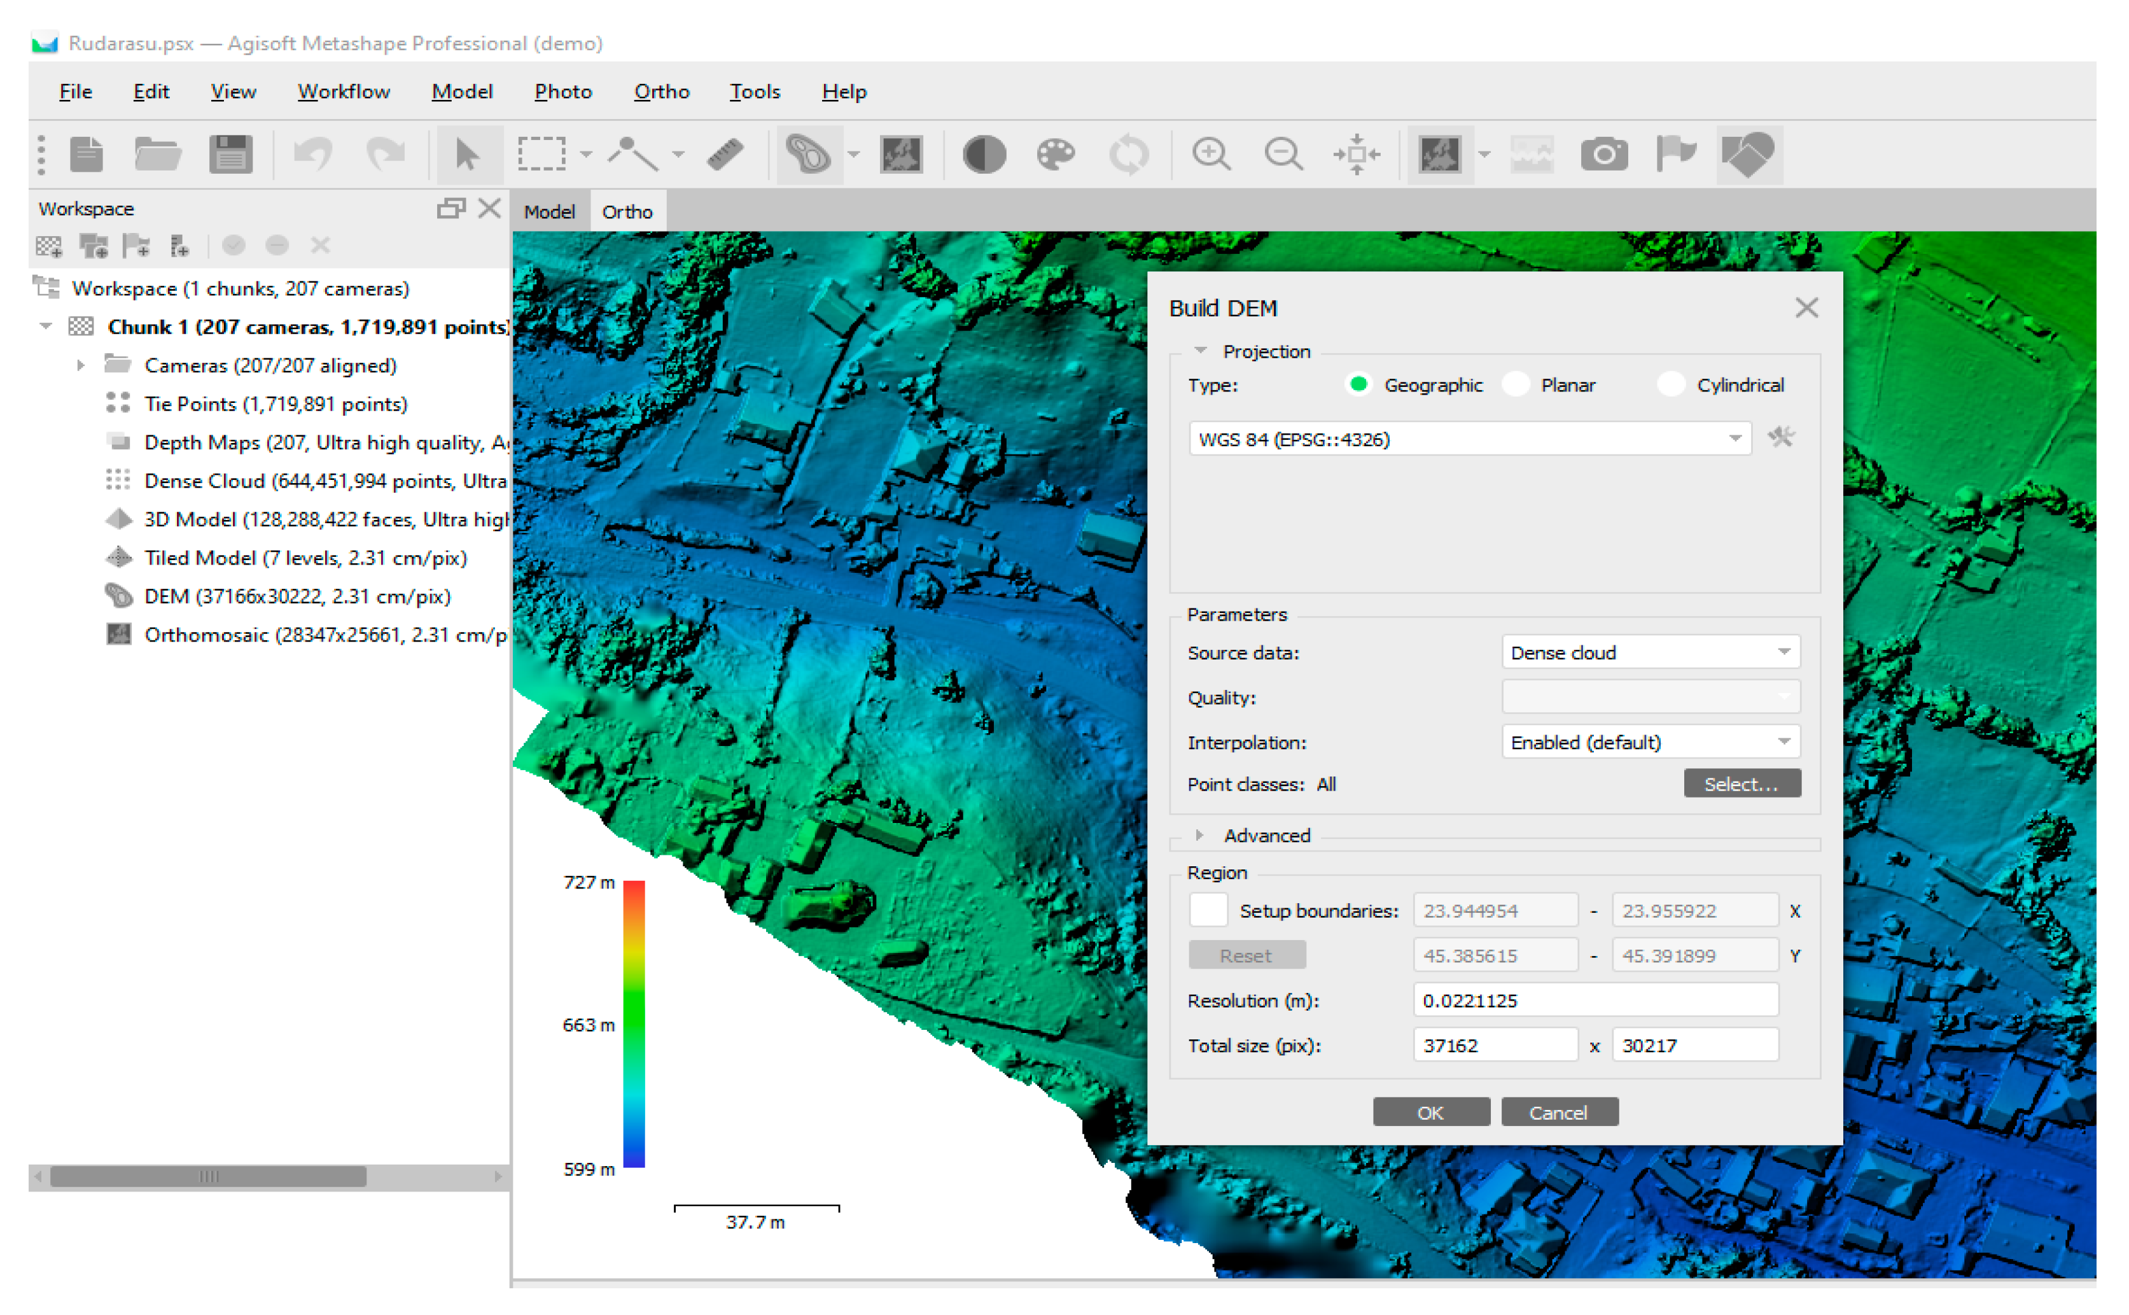Enable the Setup boundaries checkbox
Image resolution: width=2129 pixels, height=1315 pixels.
pyautogui.click(x=1208, y=910)
